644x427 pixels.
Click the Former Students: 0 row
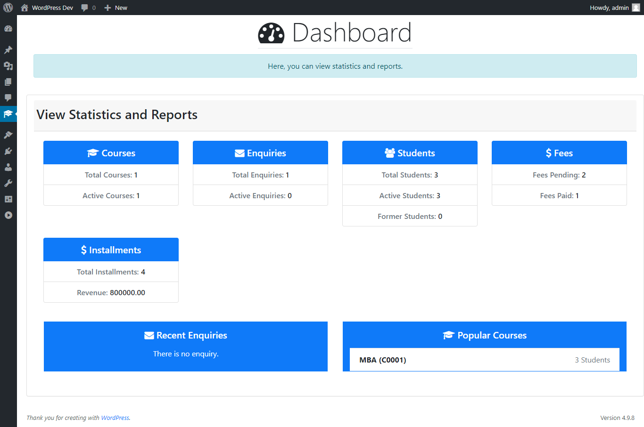point(410,216)
